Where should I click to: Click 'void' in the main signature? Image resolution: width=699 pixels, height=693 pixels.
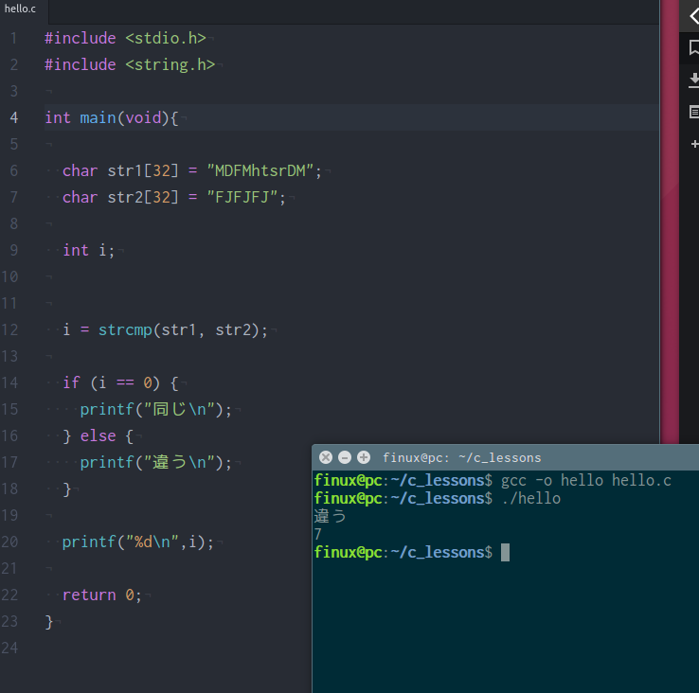(143, 118)
